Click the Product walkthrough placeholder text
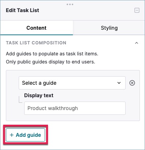This screenshot has width=145, height=150. pos(53,108)
